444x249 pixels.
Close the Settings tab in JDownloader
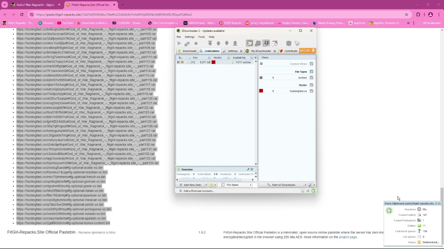241,51
